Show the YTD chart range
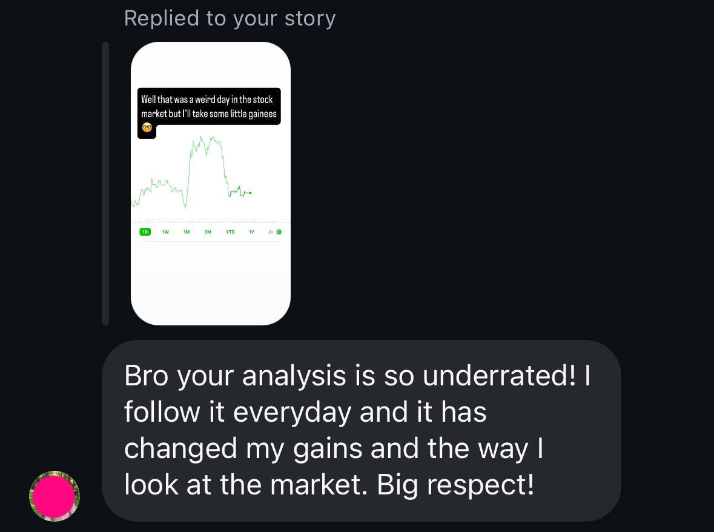714x532 pixels. [x=230, y=231]
